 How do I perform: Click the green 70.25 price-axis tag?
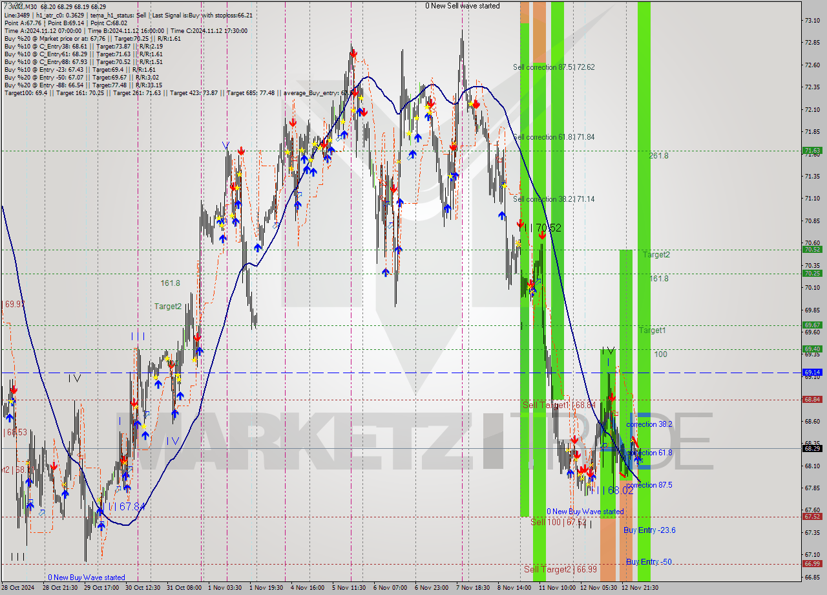click(812, 274)
